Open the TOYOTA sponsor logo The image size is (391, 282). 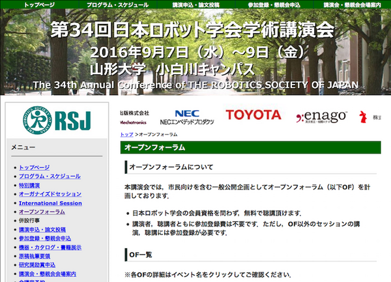coord(253,115)
